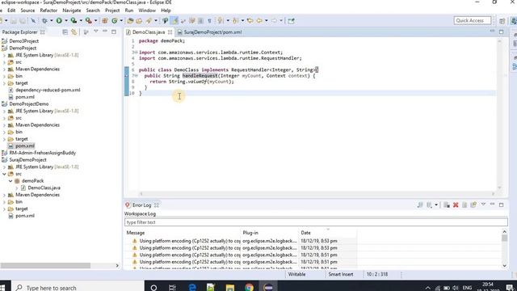
Task: Click the External Tools run icon
Action: [88, 21]
